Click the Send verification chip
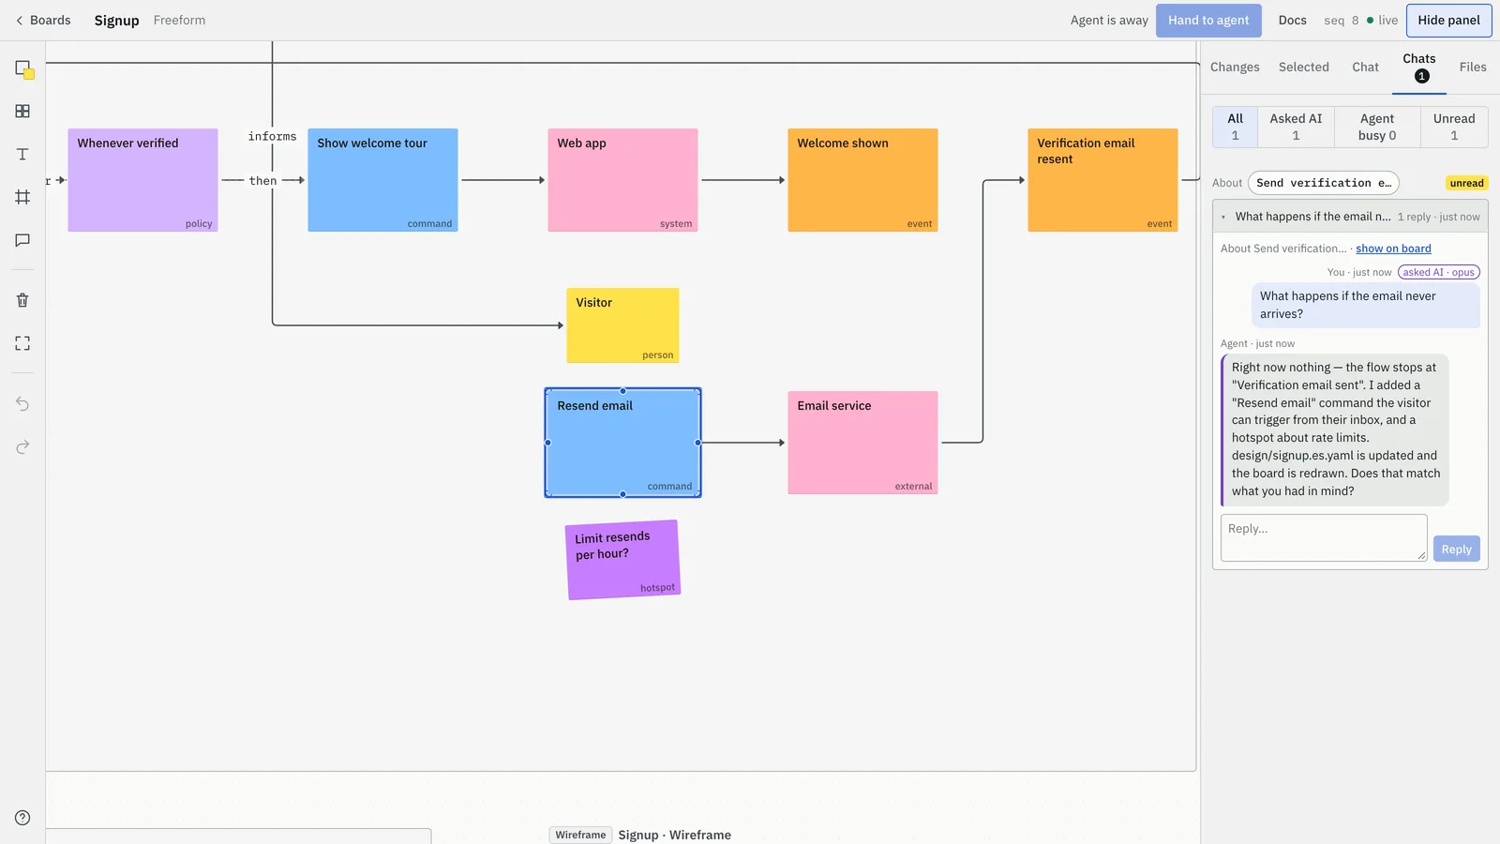Viewport: 1500px width, 844px height. (x=1323, y=183)
